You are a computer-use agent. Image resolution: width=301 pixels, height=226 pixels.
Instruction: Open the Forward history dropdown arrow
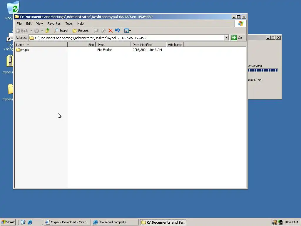pyautogui.click(x=42, y=31)
